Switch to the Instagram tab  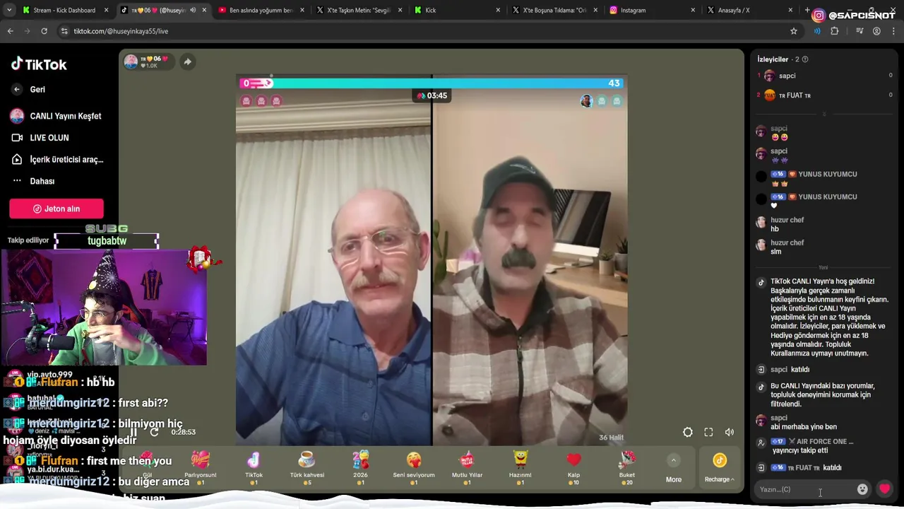pyautogui.click(x=653, y=10)
